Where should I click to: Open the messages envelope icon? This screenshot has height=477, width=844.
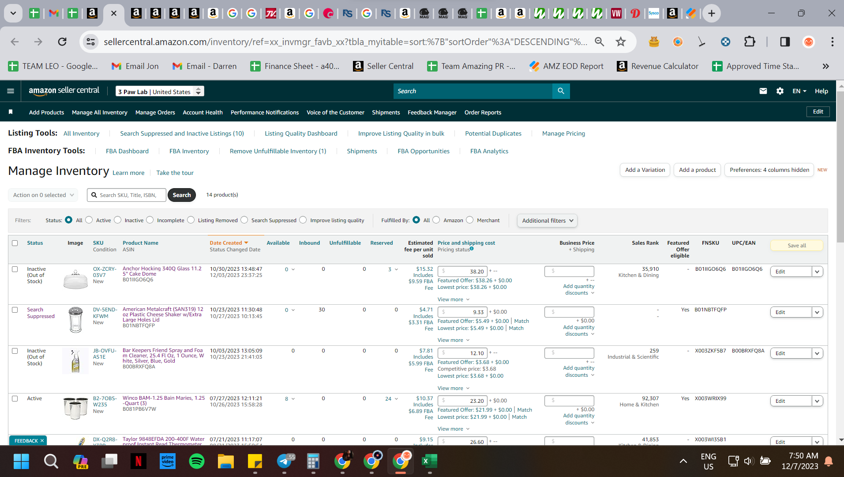[x=763, y=91]
